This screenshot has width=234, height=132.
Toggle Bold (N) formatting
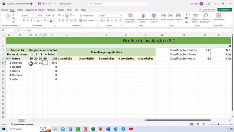click(x=23, y=21)
